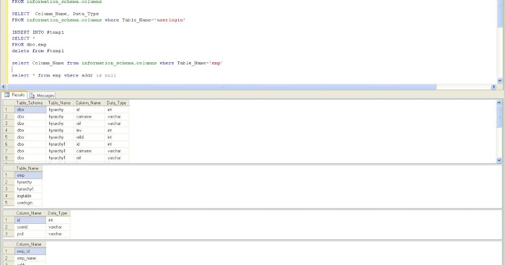Select the 'emp' cell in Table_Name results
This screenshot has height=265, width=505.
click(27, 175)
